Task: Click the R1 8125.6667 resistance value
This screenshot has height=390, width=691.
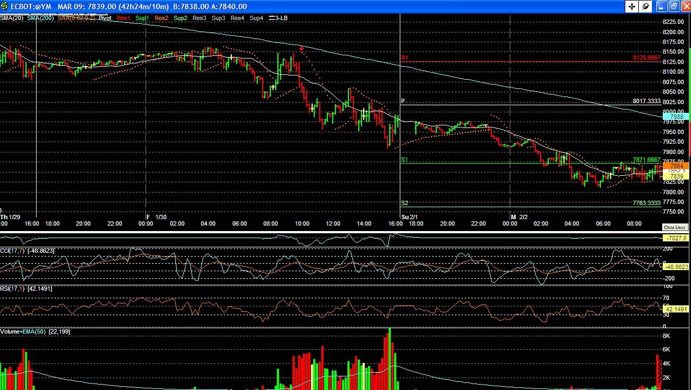Action: (x=646, y=57)
